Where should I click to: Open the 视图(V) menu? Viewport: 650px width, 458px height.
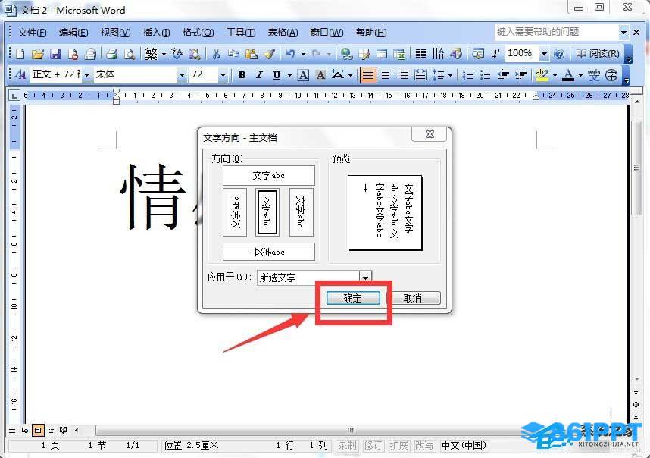115,33
